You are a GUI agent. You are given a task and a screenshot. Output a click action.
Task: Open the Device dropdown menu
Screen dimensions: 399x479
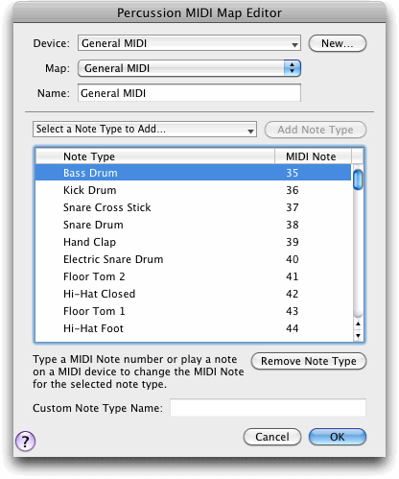tap(189, 43)
